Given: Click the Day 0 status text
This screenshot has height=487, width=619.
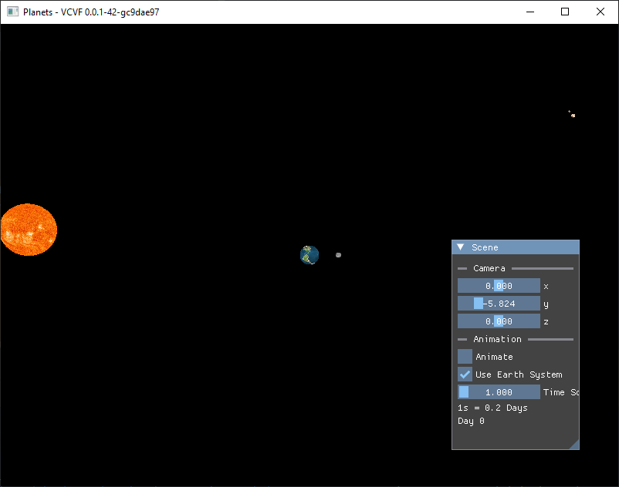Looking at the screenshot, I should click(471, 421).
